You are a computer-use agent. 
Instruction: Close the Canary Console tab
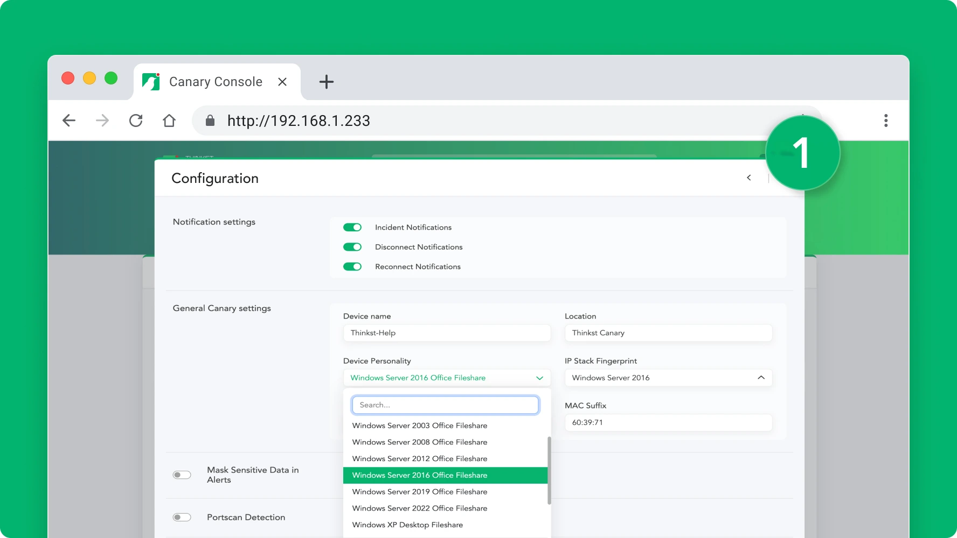[x=282, y=82]
